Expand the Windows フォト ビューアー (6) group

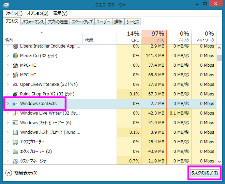coord(8,122)
